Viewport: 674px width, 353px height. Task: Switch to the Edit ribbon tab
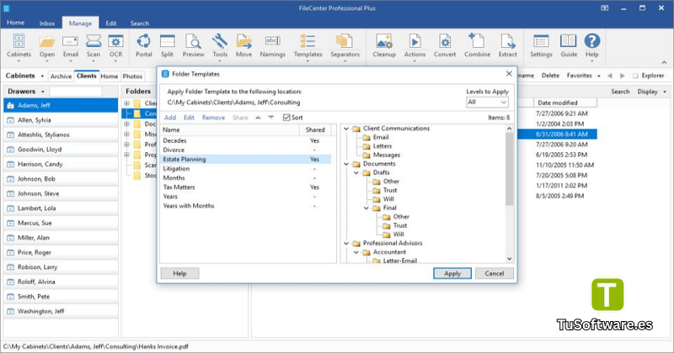pyautogui.click(x=111, y=24)
